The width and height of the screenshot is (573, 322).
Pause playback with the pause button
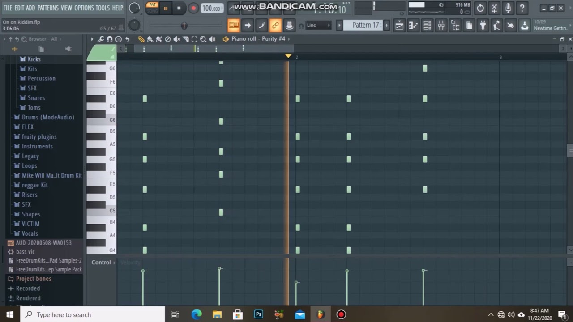pos(166,8)
